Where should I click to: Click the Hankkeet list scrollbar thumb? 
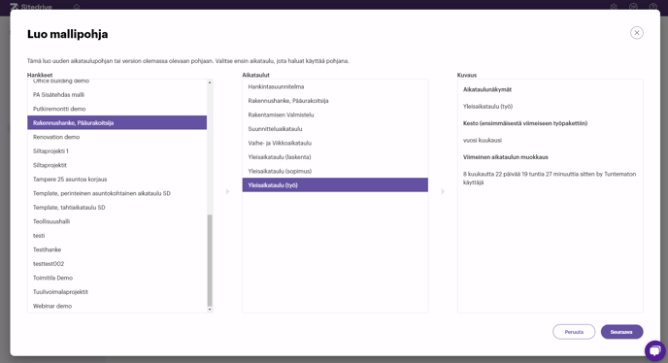pyautogui.click(x=210, y=260)
